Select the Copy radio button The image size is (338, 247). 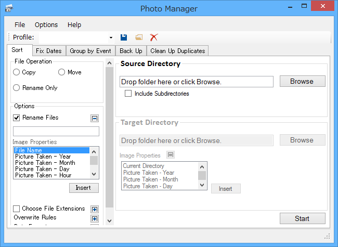point(17,72)
